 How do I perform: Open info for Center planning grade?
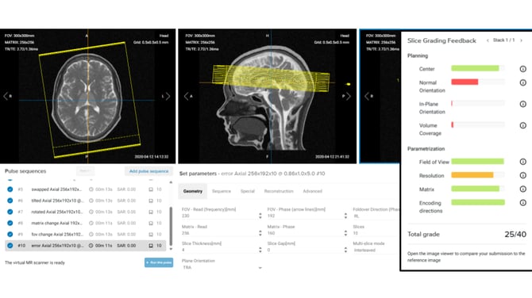click(522, 69)
